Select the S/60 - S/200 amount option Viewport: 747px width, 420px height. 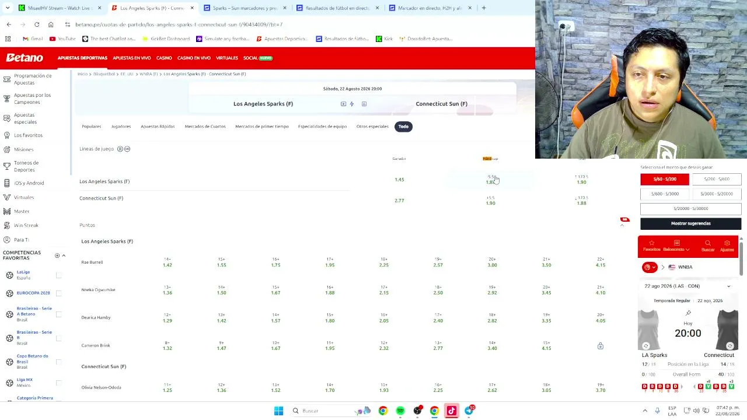coord(665,179)
